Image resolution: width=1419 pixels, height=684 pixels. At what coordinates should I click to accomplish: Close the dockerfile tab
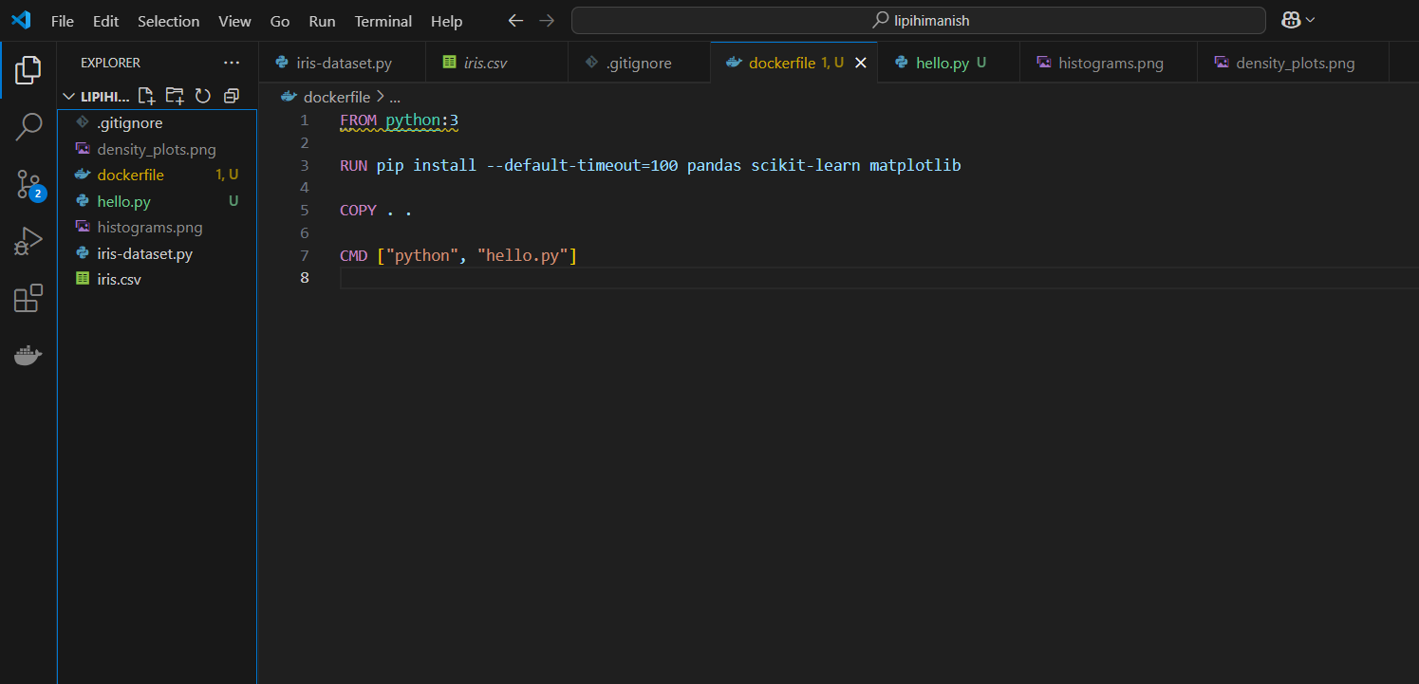[x=861, y=63]
